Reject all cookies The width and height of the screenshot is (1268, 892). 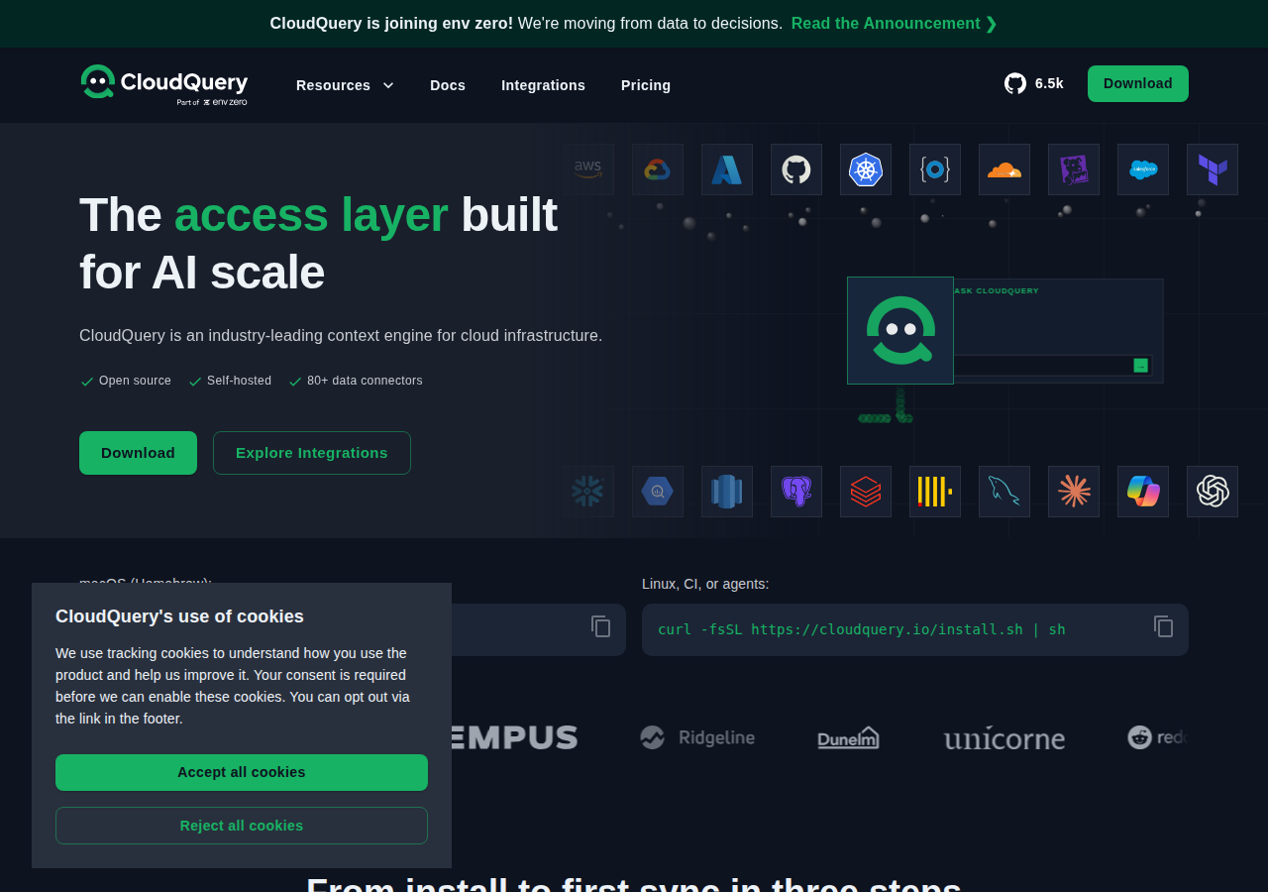pos(242,826)
